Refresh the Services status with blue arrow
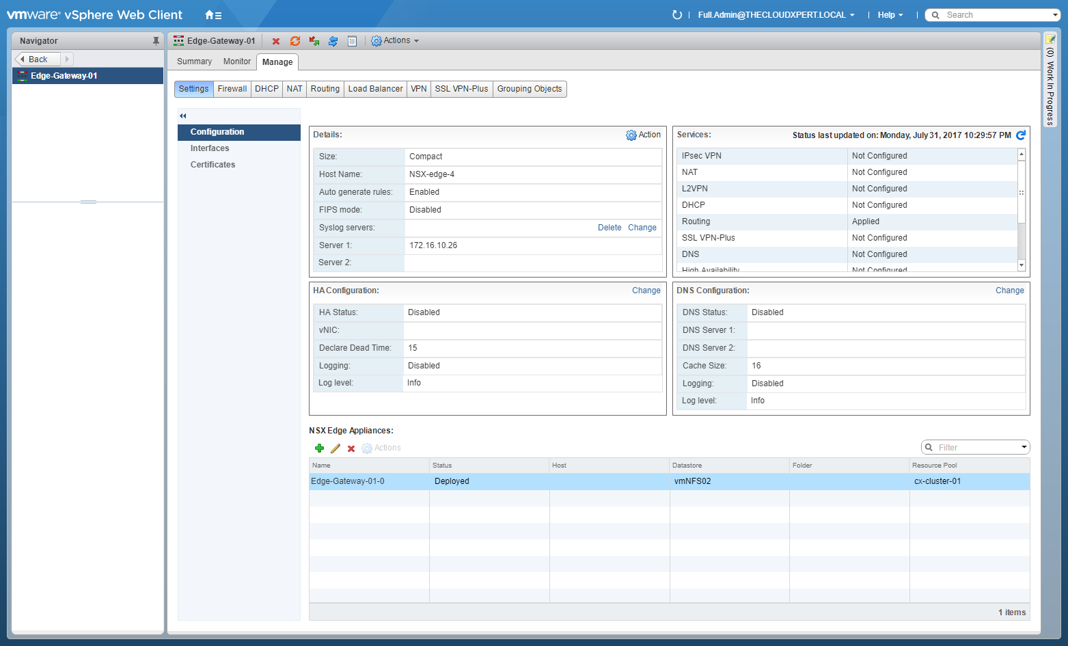This screenshot has width=1068, height=646. click(x=1021, y=135)
